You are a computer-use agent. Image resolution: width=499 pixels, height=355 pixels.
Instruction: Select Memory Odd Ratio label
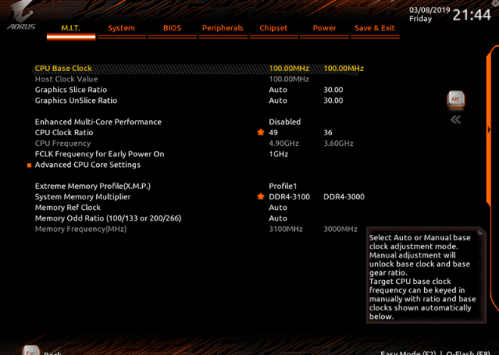108,218
